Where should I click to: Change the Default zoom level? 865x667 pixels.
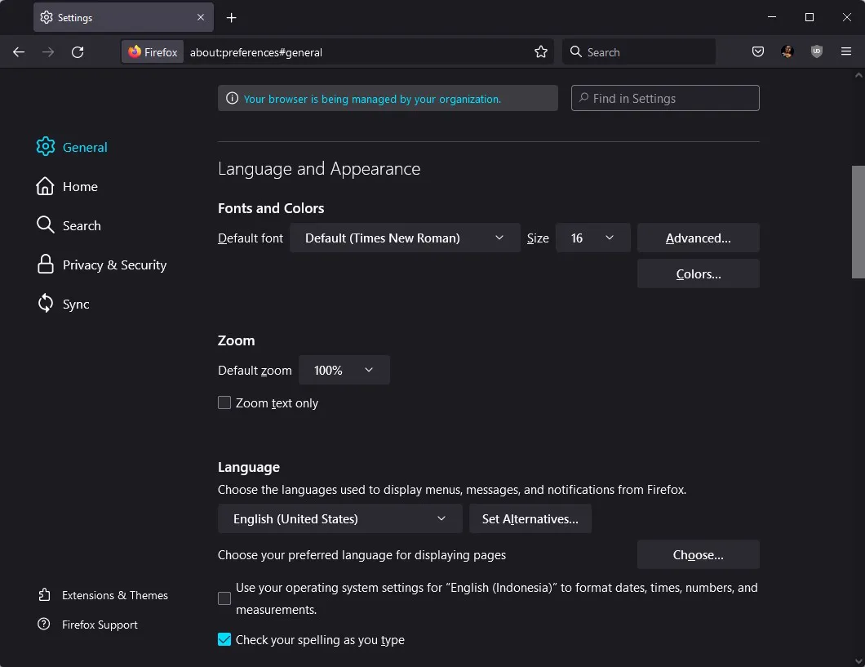(x=344, y=370)
